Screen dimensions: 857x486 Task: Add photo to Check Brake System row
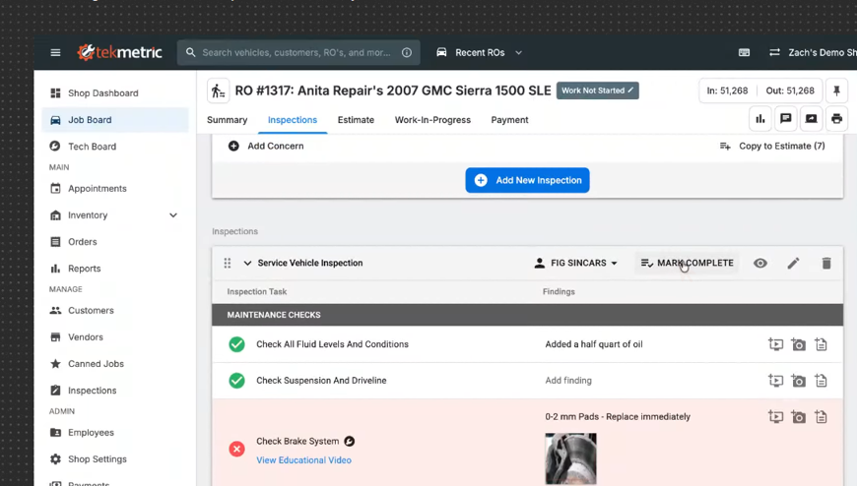pos(799,417)
